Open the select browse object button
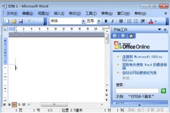The image size is (170, 113). [107, 95]
